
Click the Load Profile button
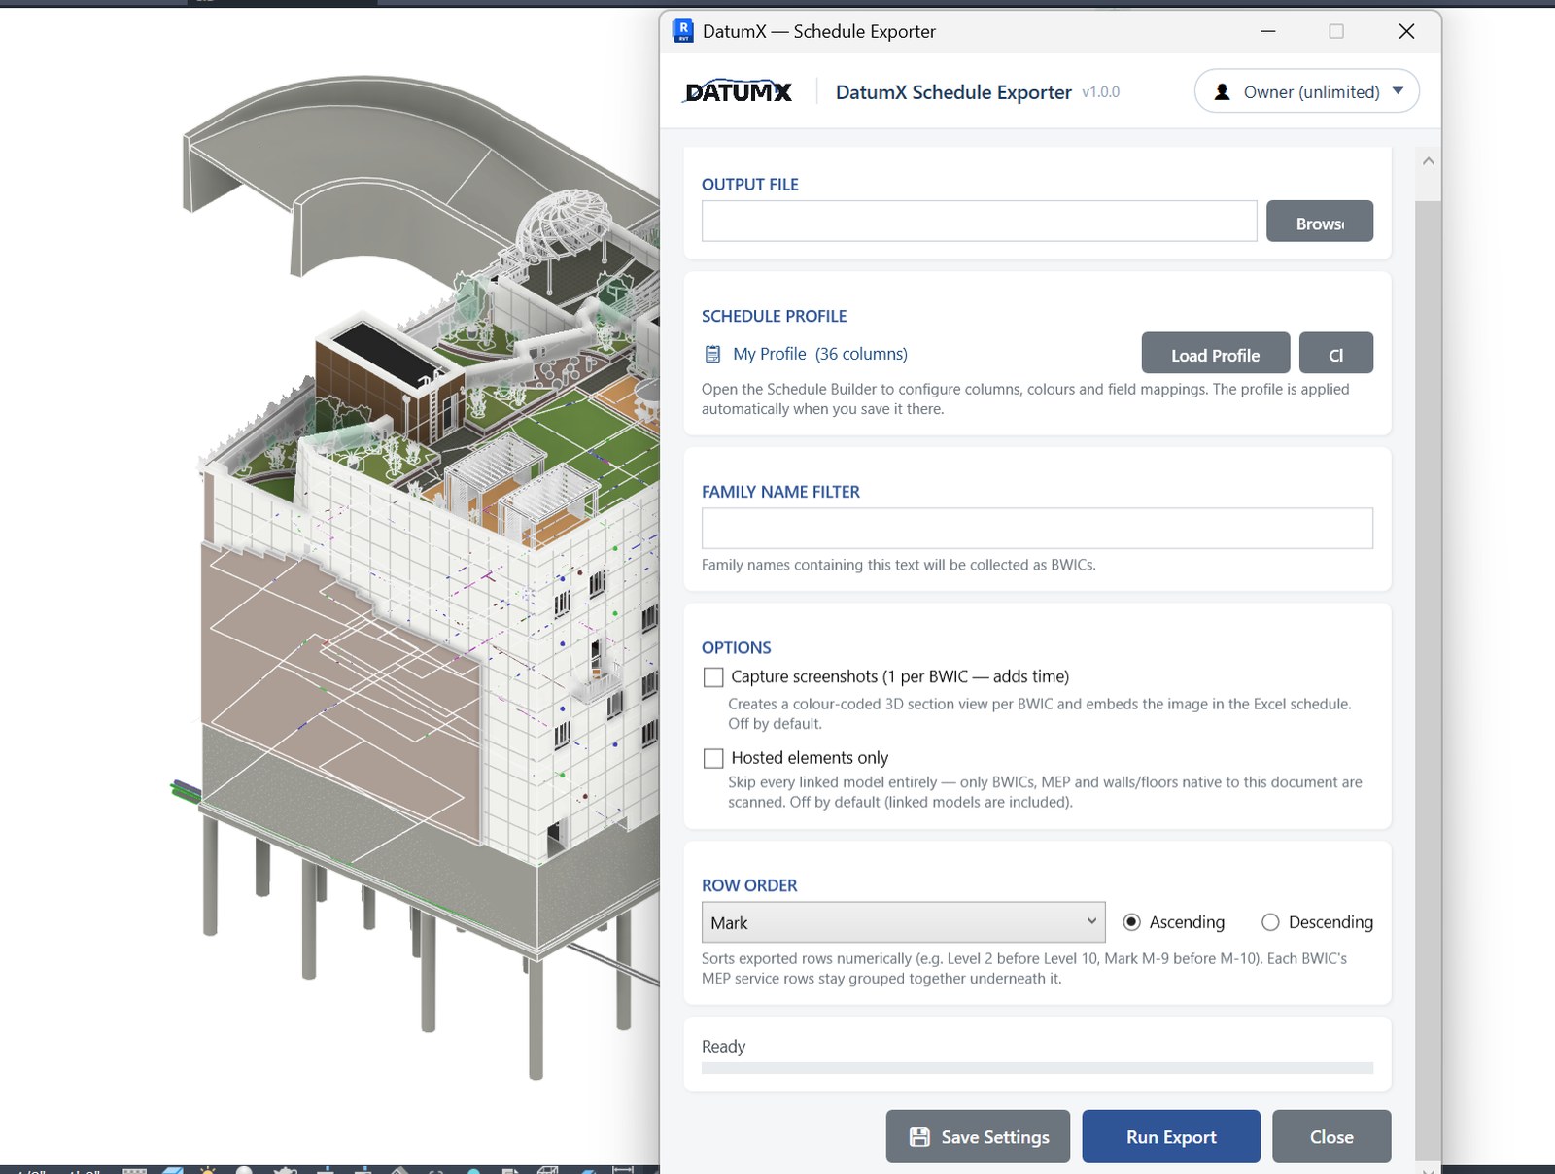point(1215,353)
